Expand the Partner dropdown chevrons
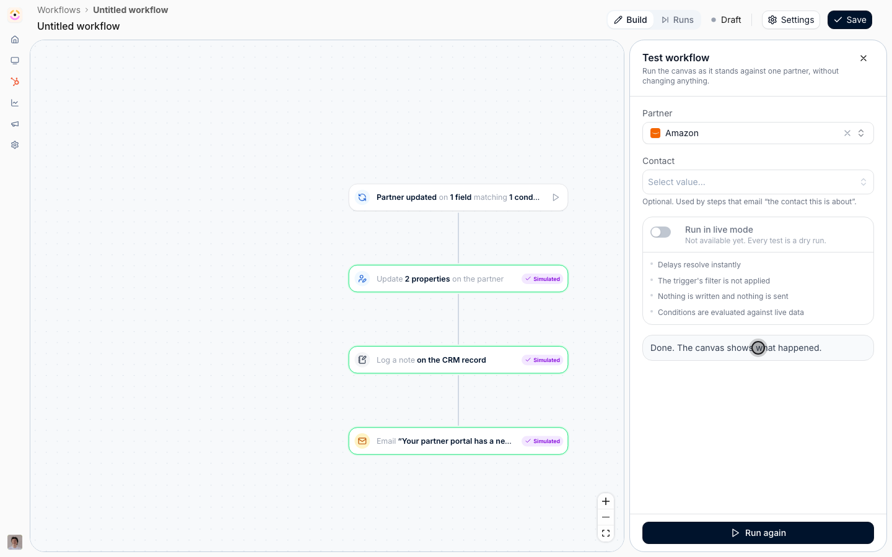The height and width of the screenshot is (557, 892). (x=861, y=133)
